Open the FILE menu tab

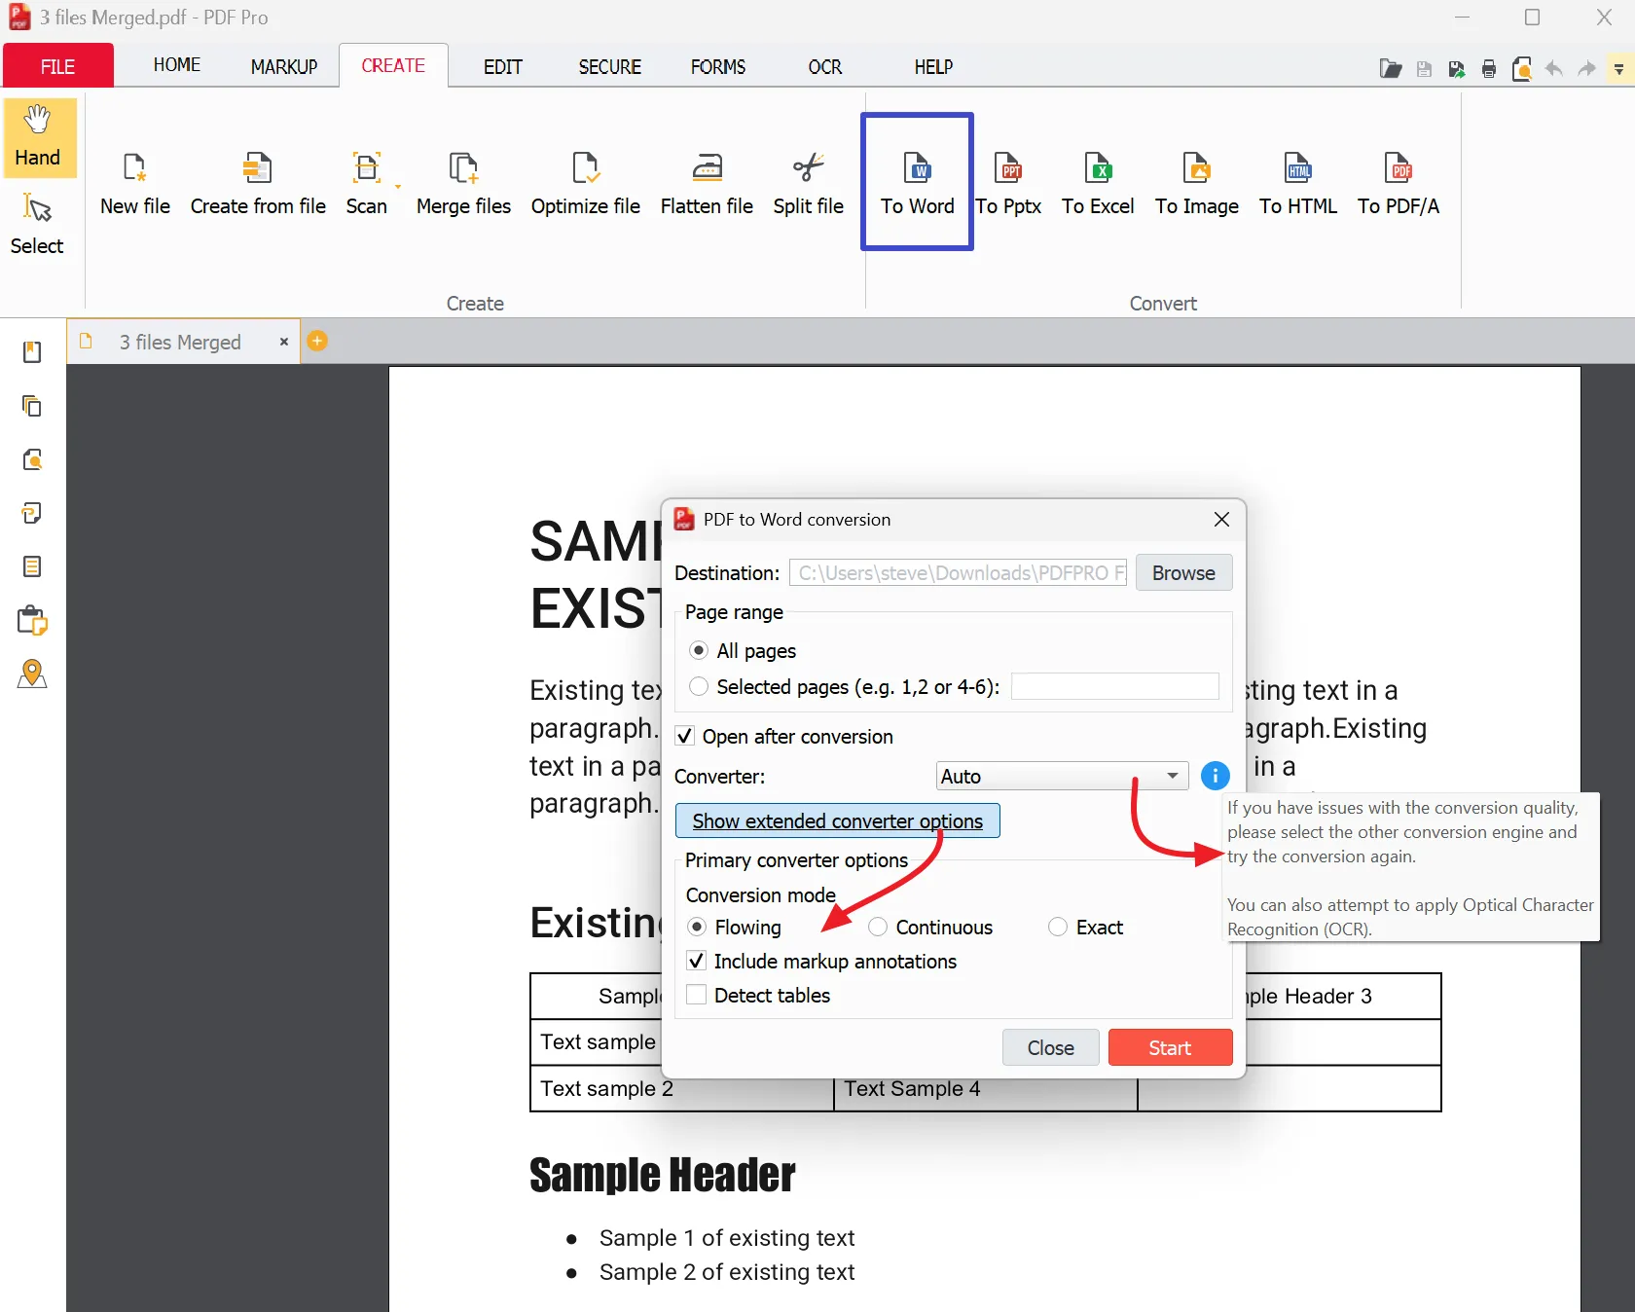click(57, 66)
